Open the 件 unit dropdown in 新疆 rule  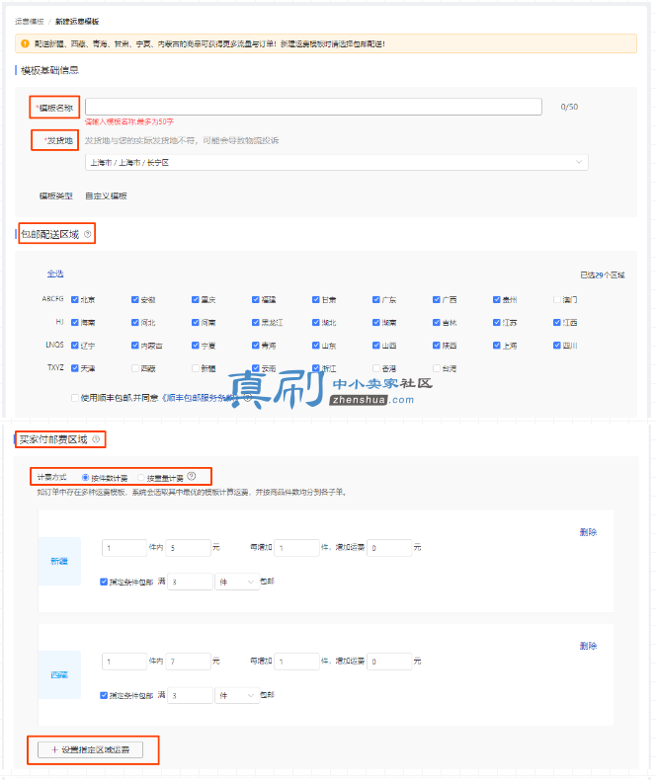(237, 582)
